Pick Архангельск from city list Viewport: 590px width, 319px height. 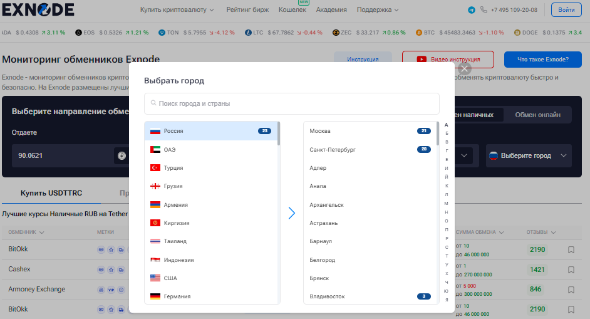click(370, 204)
